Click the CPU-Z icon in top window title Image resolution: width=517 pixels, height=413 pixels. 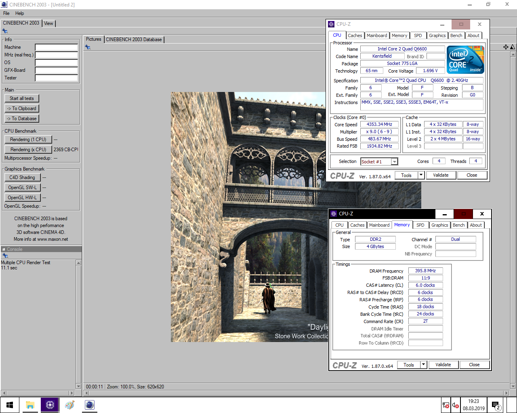pyautogui.click(x=331, y=24)
